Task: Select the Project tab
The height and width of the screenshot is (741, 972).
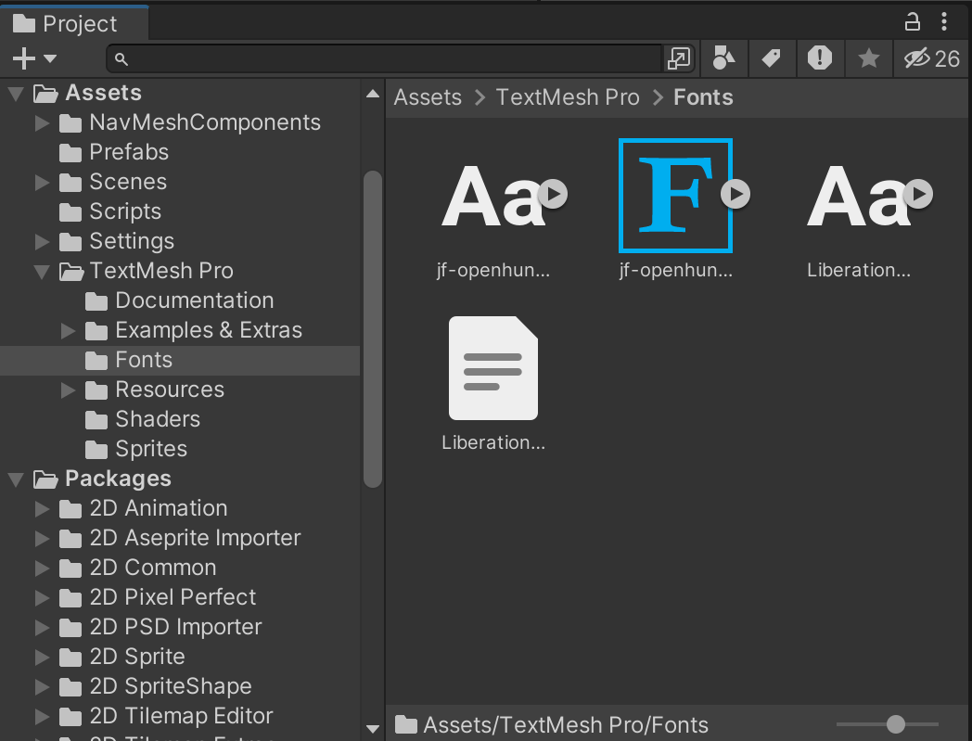Action: pos(74,23)
